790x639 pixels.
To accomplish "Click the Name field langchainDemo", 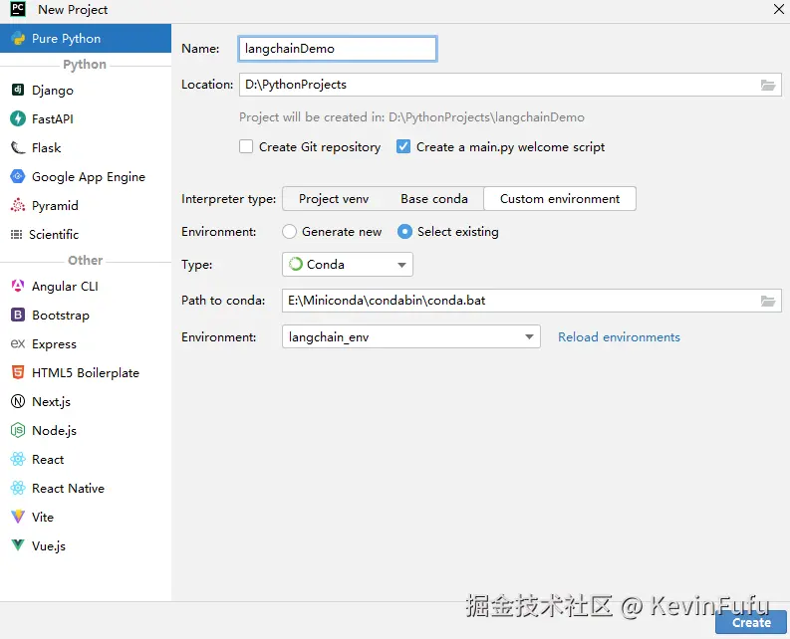I will pos(338,49).
